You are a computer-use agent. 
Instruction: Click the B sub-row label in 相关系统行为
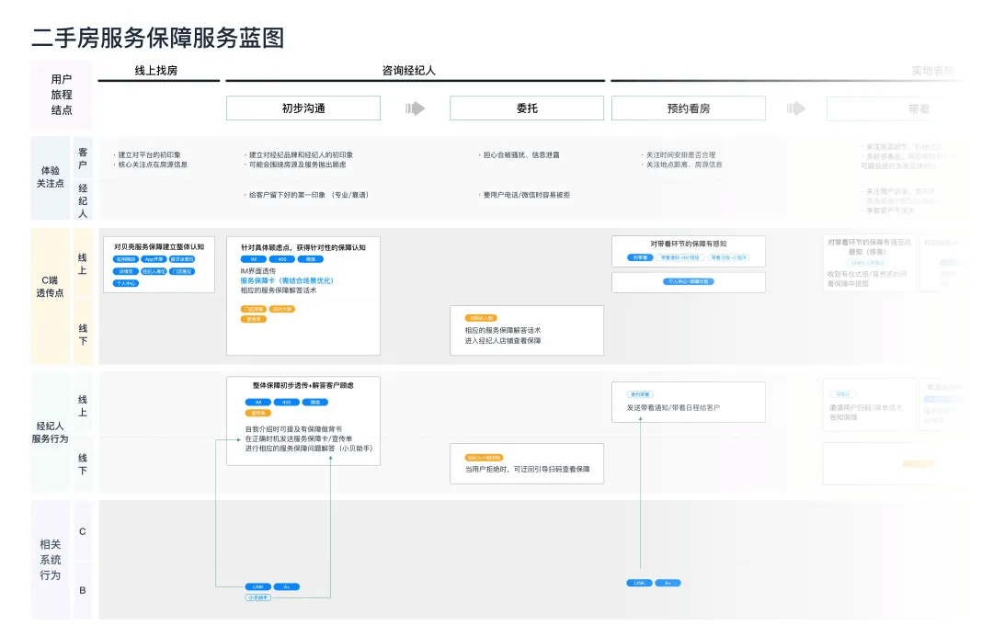(83, 590)
